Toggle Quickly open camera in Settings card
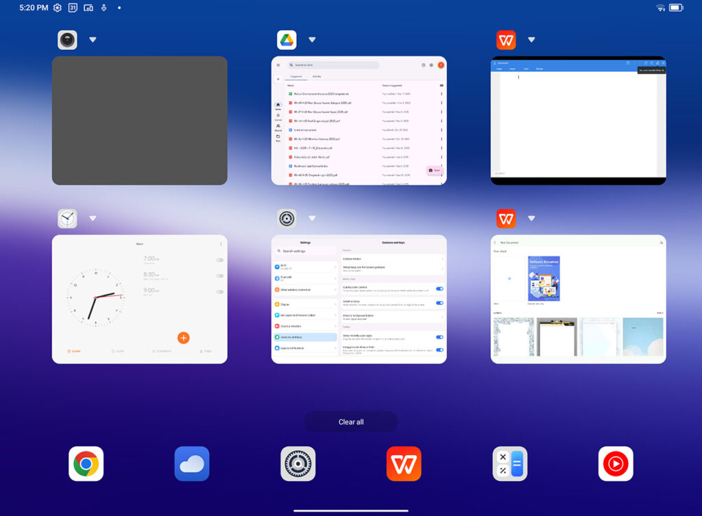702x516 pixels. [439, 288]
